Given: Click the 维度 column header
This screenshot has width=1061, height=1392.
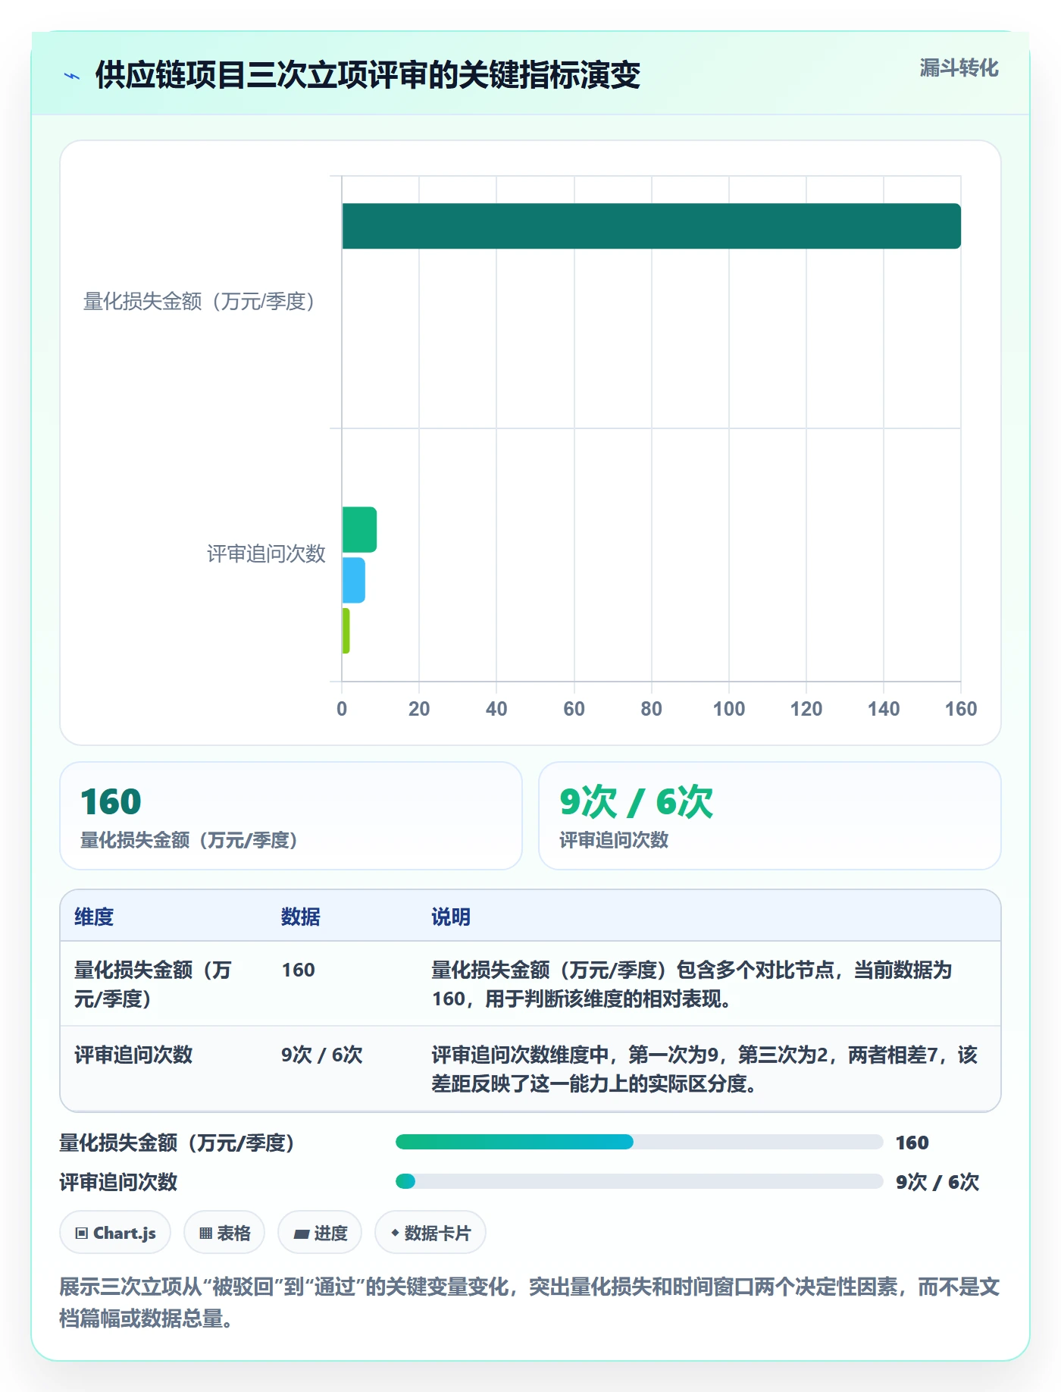Looking at the screenshot, I should [x=94, y=917].
